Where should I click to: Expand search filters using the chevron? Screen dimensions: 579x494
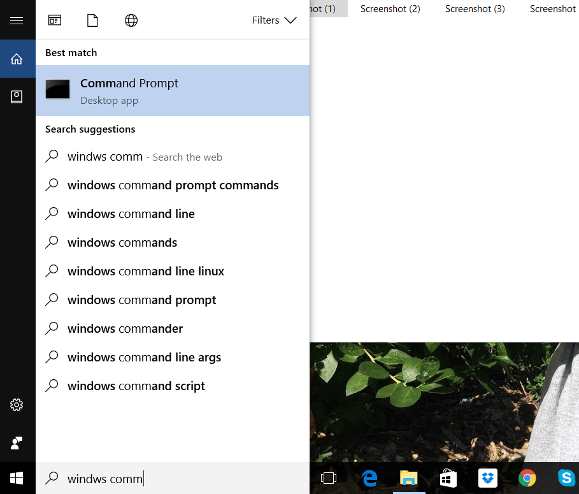pos(291,20)
